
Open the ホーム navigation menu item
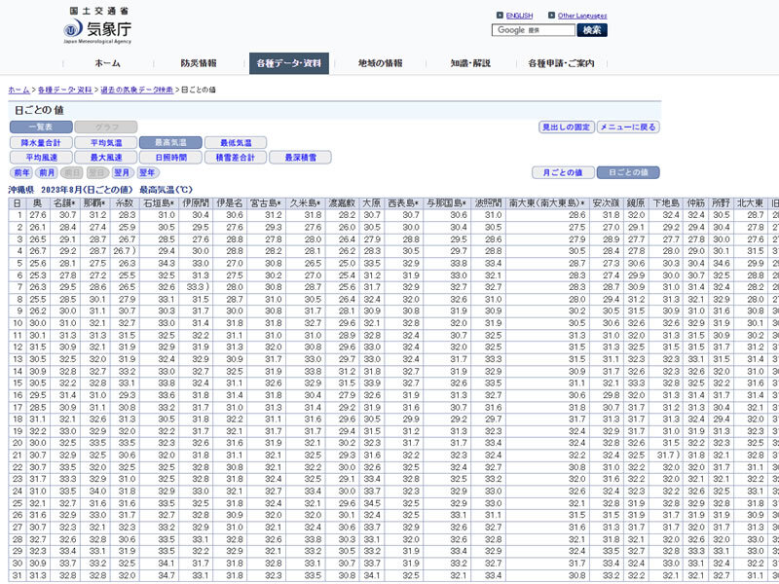107,63
